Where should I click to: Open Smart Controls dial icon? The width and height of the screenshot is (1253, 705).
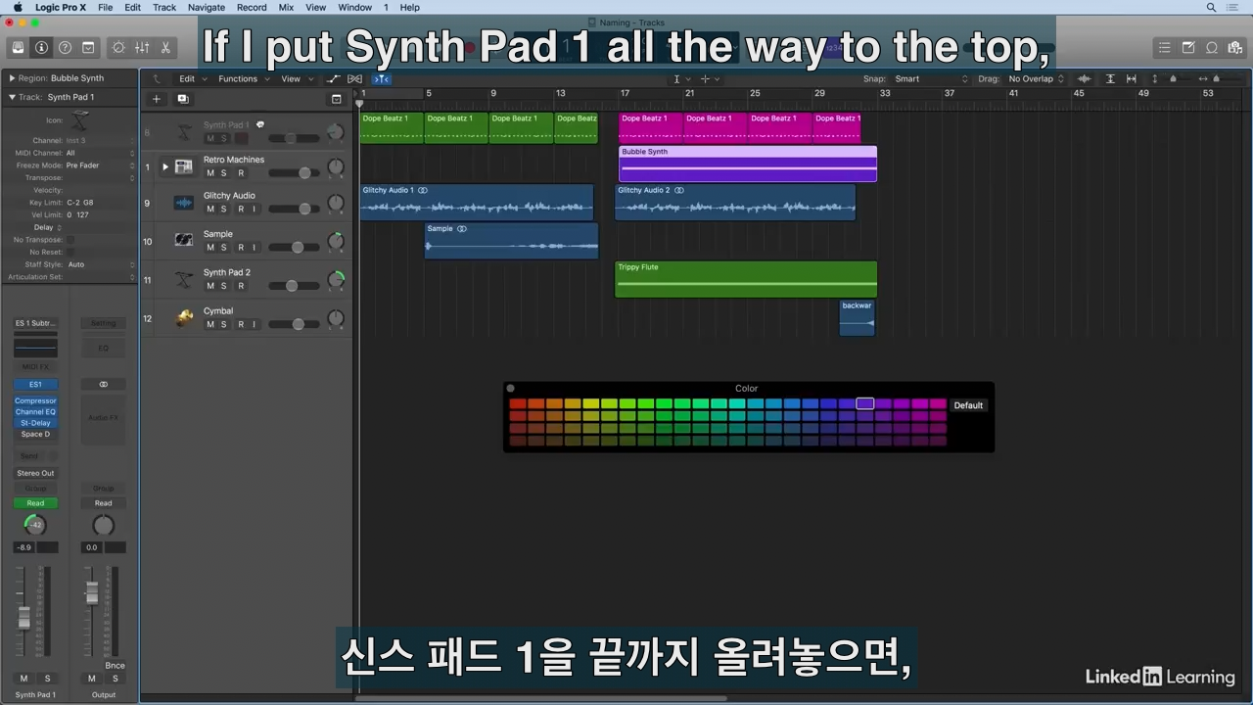pyautogui.click(x=119, y=47)
